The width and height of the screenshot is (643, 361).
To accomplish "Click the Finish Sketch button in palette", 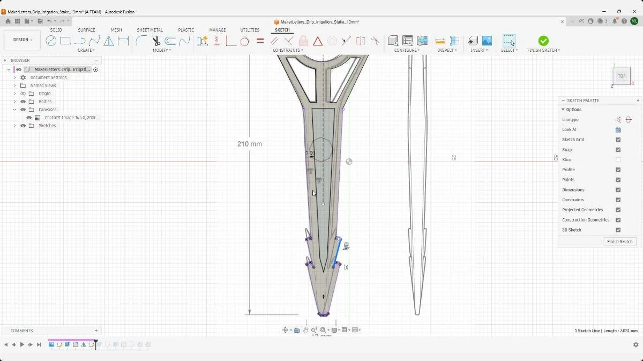I will (x=619, y=242).
